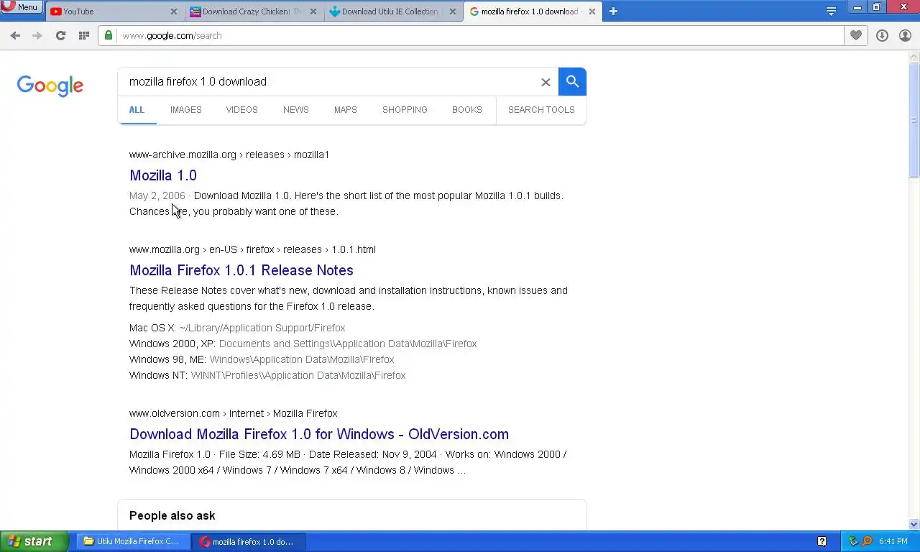Open the Opera Menu button
Image resolution: width=920 pixels, height=552 pixels.
tap(21, 7)
